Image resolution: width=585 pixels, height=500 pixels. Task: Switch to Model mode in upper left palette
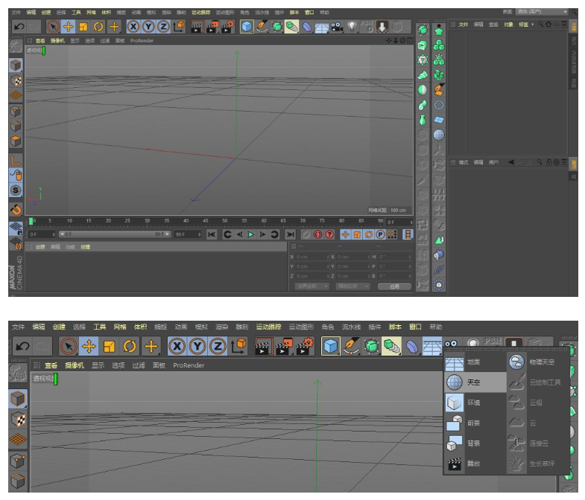16,65
